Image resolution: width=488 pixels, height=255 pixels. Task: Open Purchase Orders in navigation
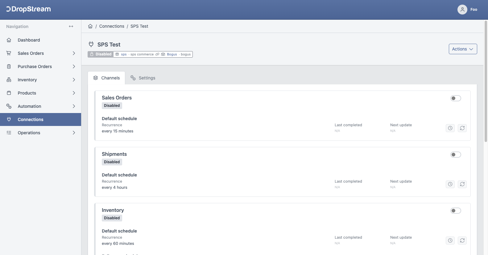click(40, 67)
